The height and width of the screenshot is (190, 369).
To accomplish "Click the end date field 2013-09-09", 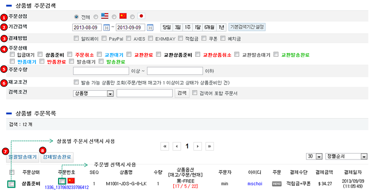I will (130, 27).
